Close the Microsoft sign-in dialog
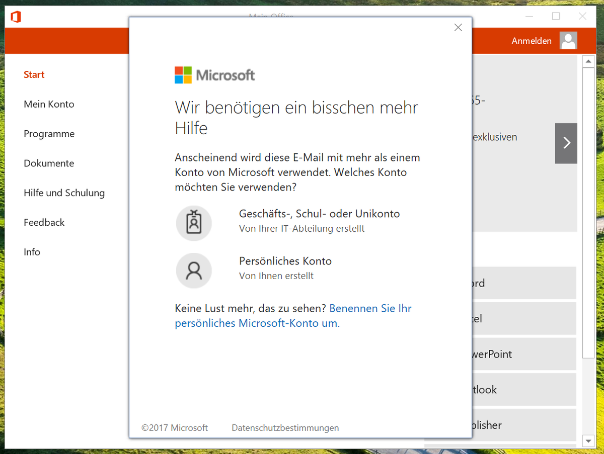Image resolution: width=604 pixels, height=454 pixels. [458, 28]
